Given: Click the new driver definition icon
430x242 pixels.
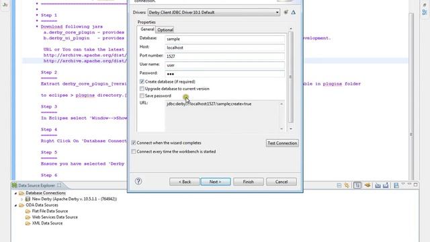Looking at the screenshot, I should point(286,12).
